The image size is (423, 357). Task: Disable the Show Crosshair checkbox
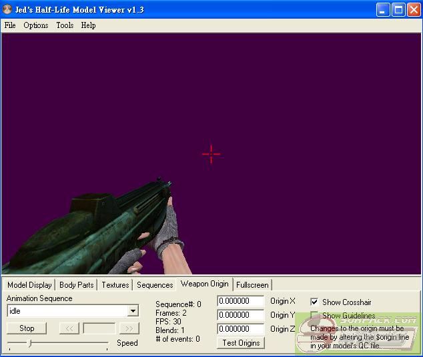[315, 302]
